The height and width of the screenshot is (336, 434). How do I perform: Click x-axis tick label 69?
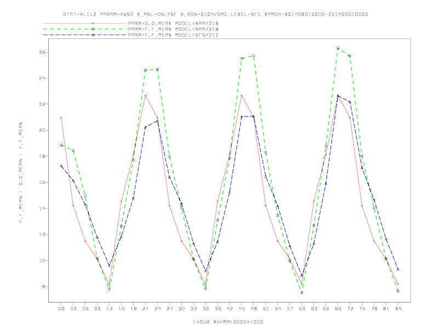[338, 309]
